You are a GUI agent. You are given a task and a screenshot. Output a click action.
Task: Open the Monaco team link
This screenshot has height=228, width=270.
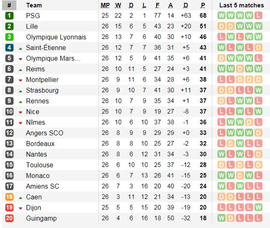pyautogui.click(x=38, y=175)
